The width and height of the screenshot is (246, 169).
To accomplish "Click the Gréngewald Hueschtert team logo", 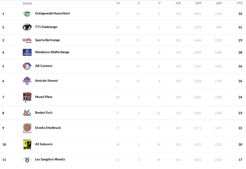I will click(27, 13).
